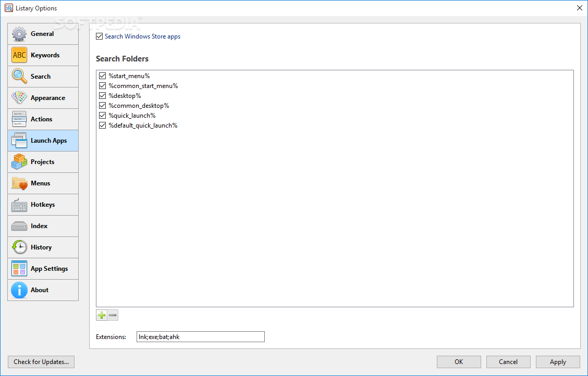Toggle Search Windows Store apps checkbox
The width and height of the screenshot is (588, 376).
100,36
